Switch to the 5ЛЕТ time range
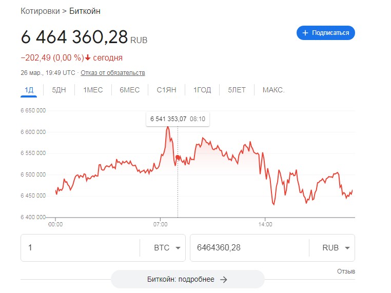The height and width of the screenshot is (293, 391). coord(237,90)
